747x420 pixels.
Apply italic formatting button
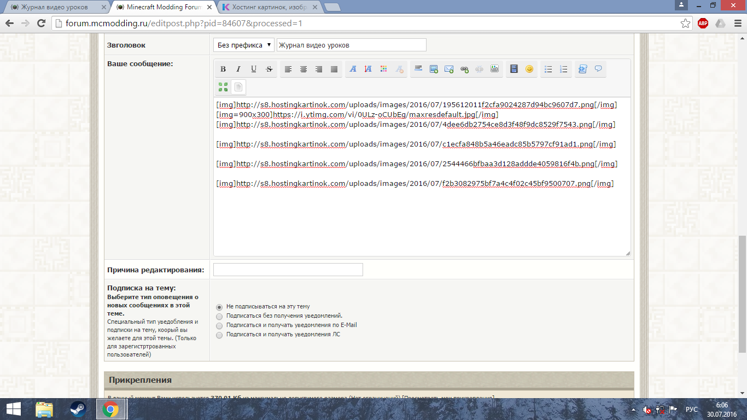[238, 69]
